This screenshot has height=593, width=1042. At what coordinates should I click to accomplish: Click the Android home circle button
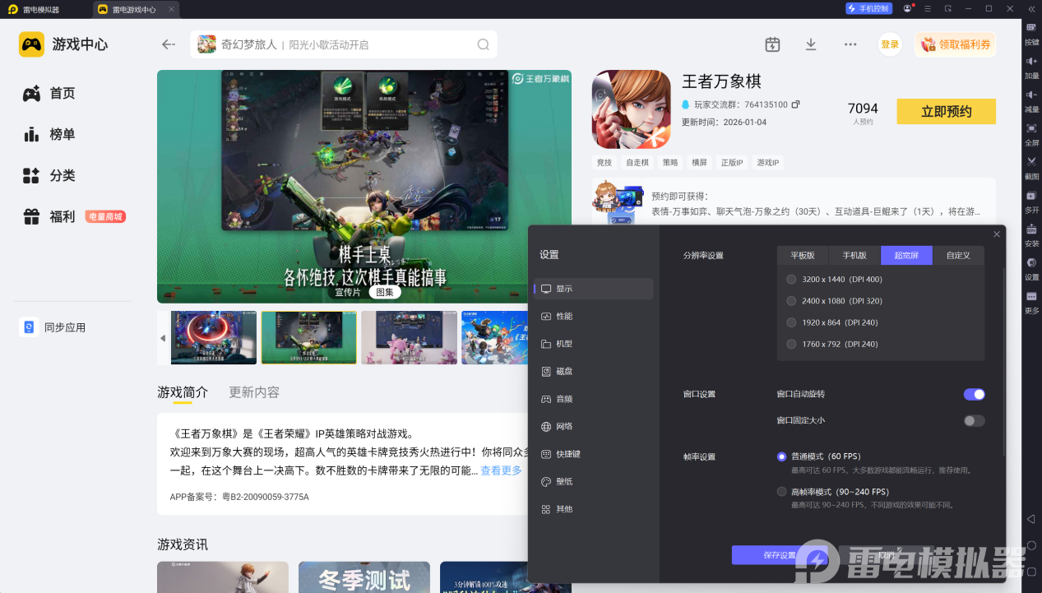click(x=1031, y=545)
